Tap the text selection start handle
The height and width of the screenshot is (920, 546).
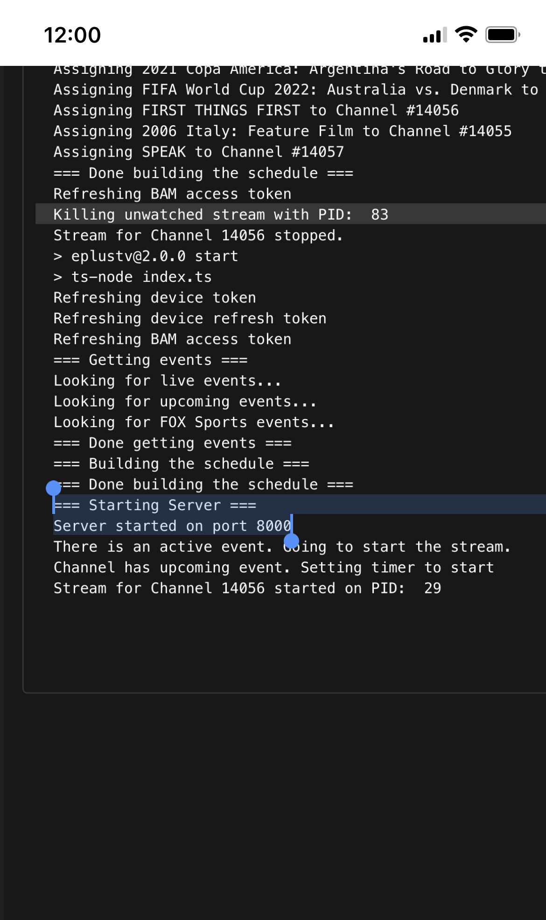[54, 488]
